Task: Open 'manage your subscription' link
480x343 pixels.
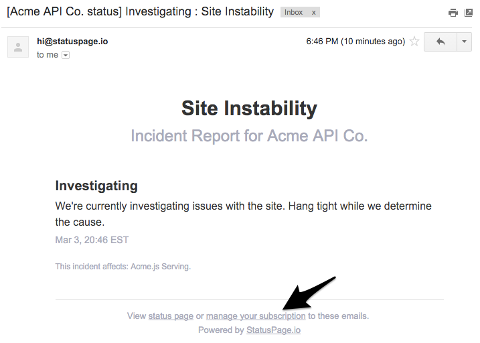Action: [256, 316]
